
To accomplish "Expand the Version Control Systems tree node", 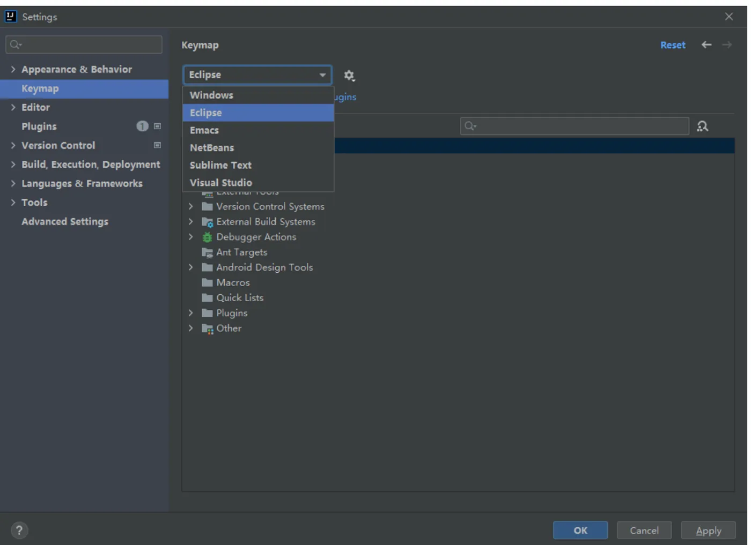I will [x=190, y=206].
